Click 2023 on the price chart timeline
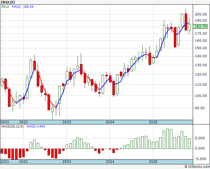The height and width of the screenshot is (169, 210). click(67, 122)
